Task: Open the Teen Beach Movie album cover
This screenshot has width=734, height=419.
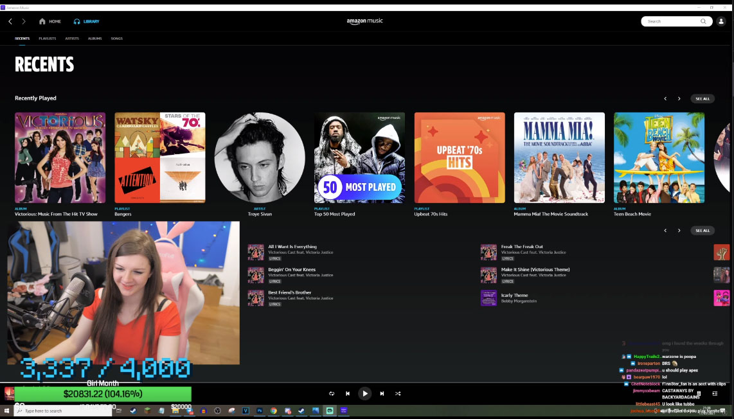Action: pyautogui.click(x=659, y=158)
